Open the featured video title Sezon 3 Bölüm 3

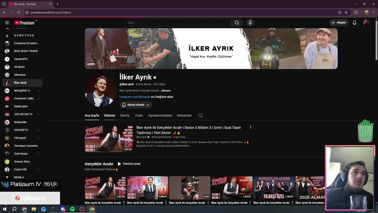point(188,130)
